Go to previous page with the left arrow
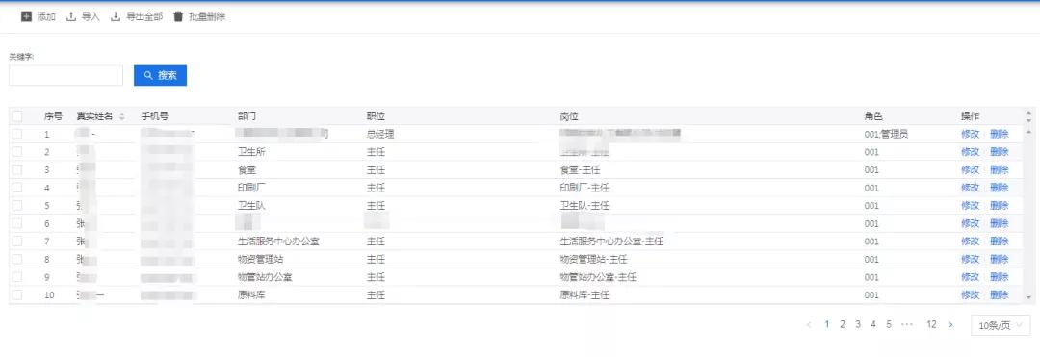The image size is (1040, 357). 809,324
